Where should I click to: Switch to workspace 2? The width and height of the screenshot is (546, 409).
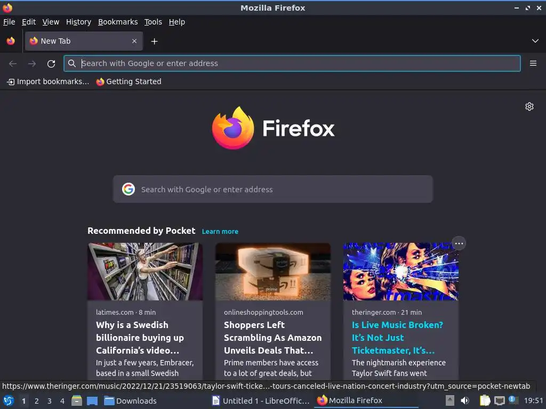click(x=37, y=401)
